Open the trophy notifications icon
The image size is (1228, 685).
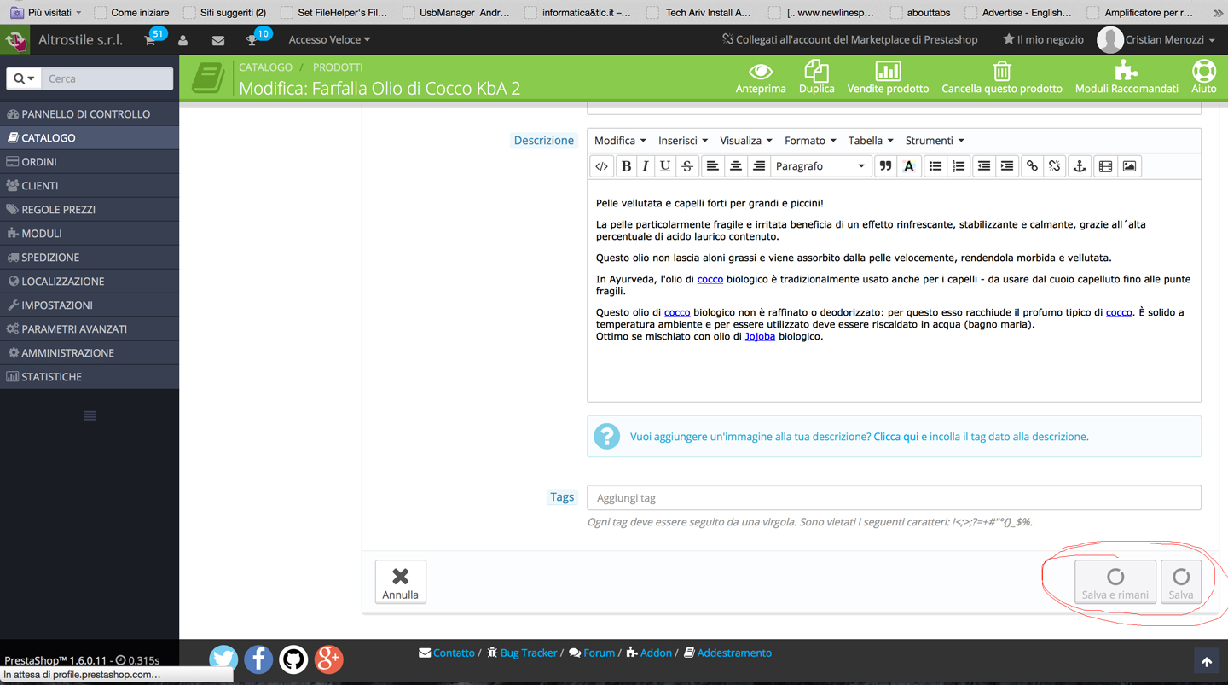click(x=252, y=40)
